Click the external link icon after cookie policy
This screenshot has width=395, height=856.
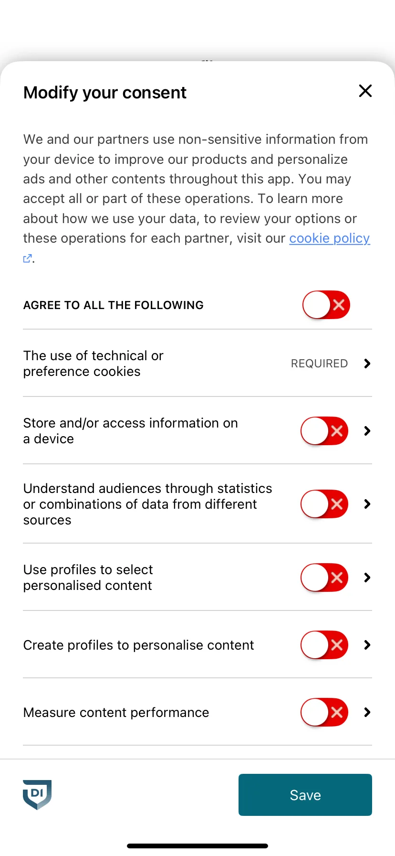click(x=28, y=258)
